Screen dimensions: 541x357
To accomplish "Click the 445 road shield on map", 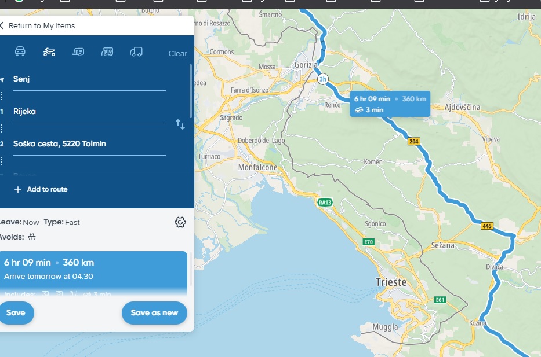I will click(x=487, y=226).
